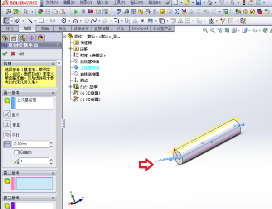Viewport: 272px width, 209px height.
Task: Open the 工具(T) menu
Action: coord(119,2)
